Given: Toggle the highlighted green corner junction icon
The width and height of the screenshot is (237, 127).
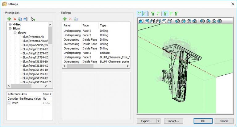Looking at the screenshot, I should (x=165, y=14).
